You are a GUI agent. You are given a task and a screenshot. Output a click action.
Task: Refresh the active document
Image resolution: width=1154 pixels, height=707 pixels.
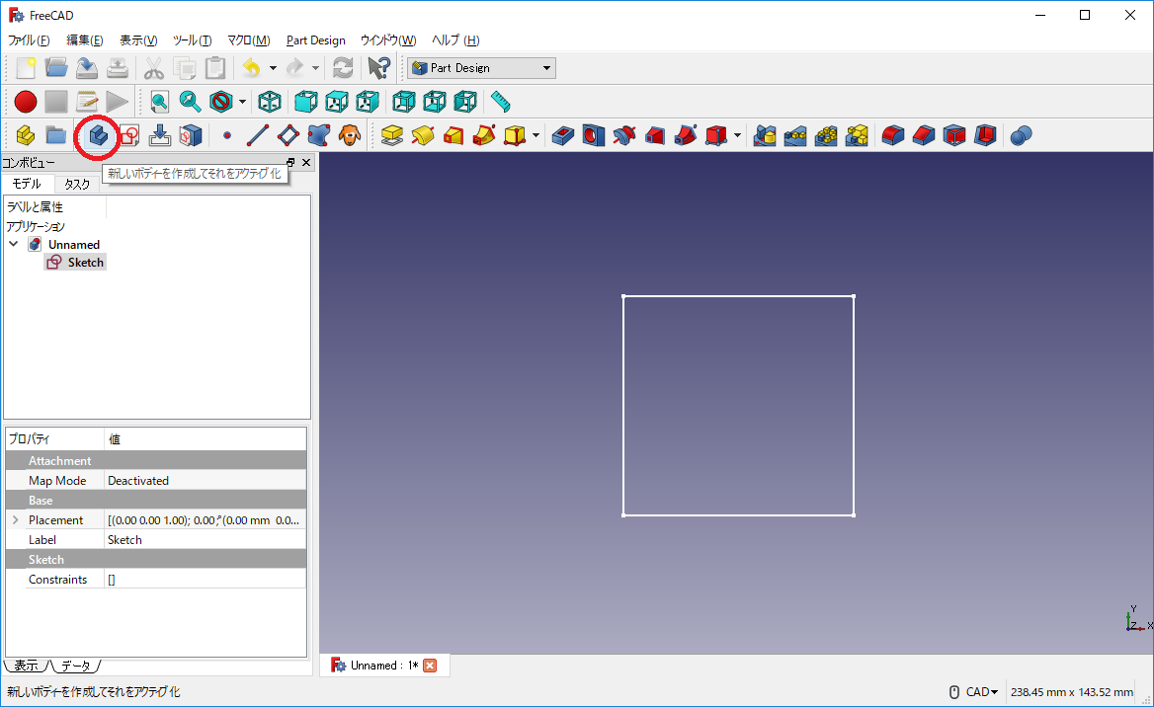(343, 68)
